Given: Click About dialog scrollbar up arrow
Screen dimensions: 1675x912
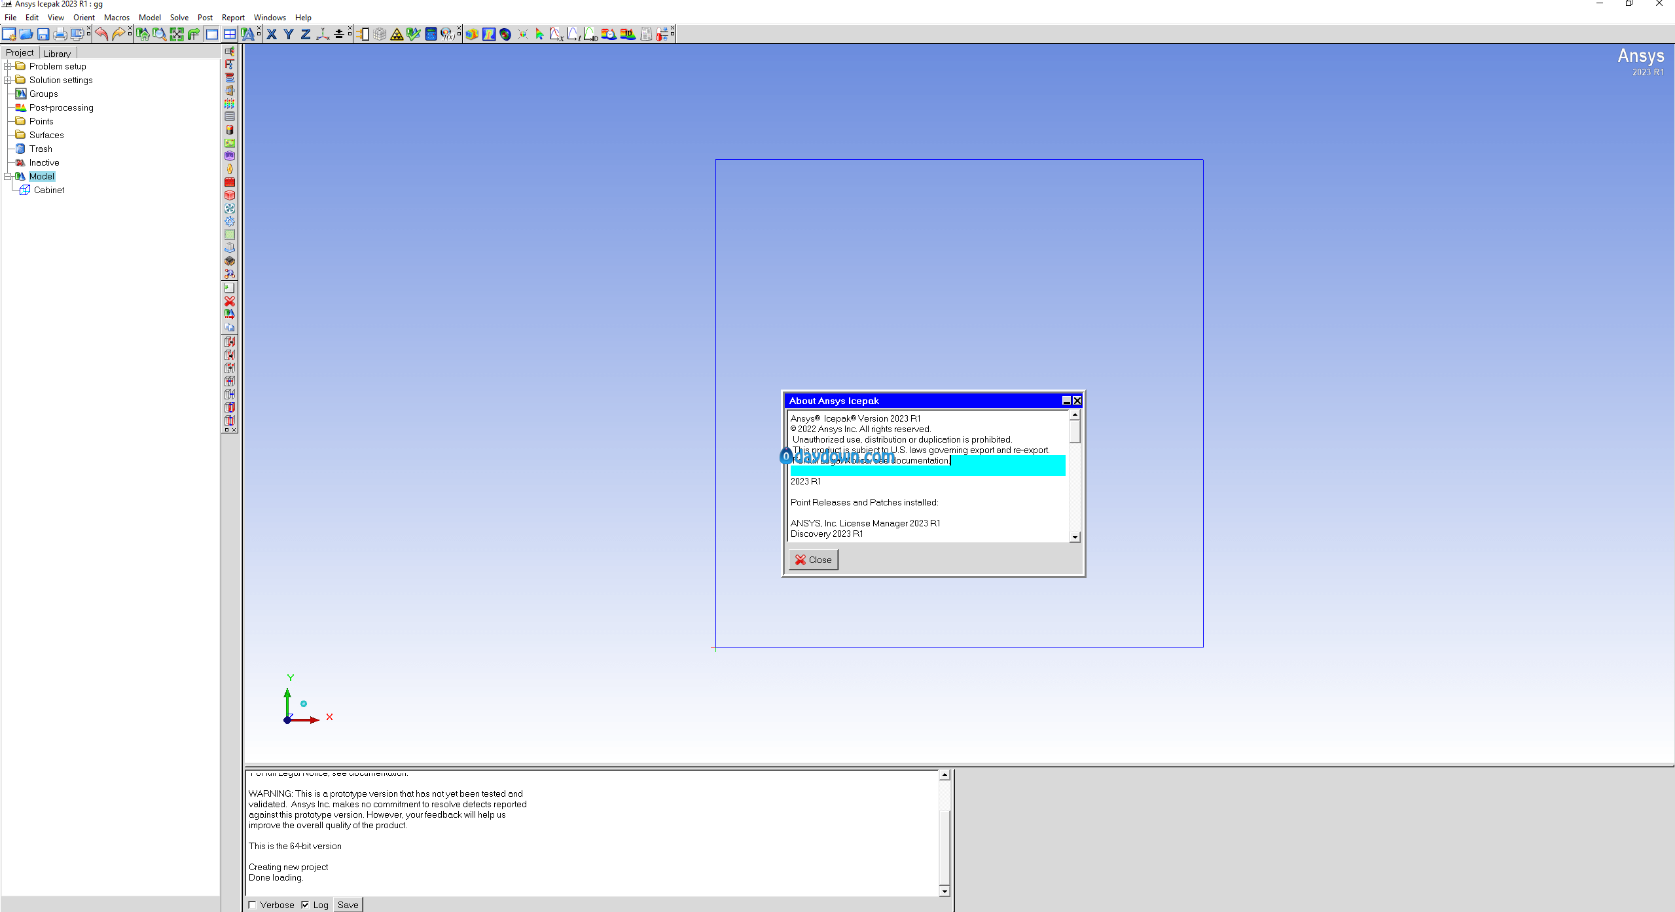Looking at the screenshot, I should (x=1075, y=415).
